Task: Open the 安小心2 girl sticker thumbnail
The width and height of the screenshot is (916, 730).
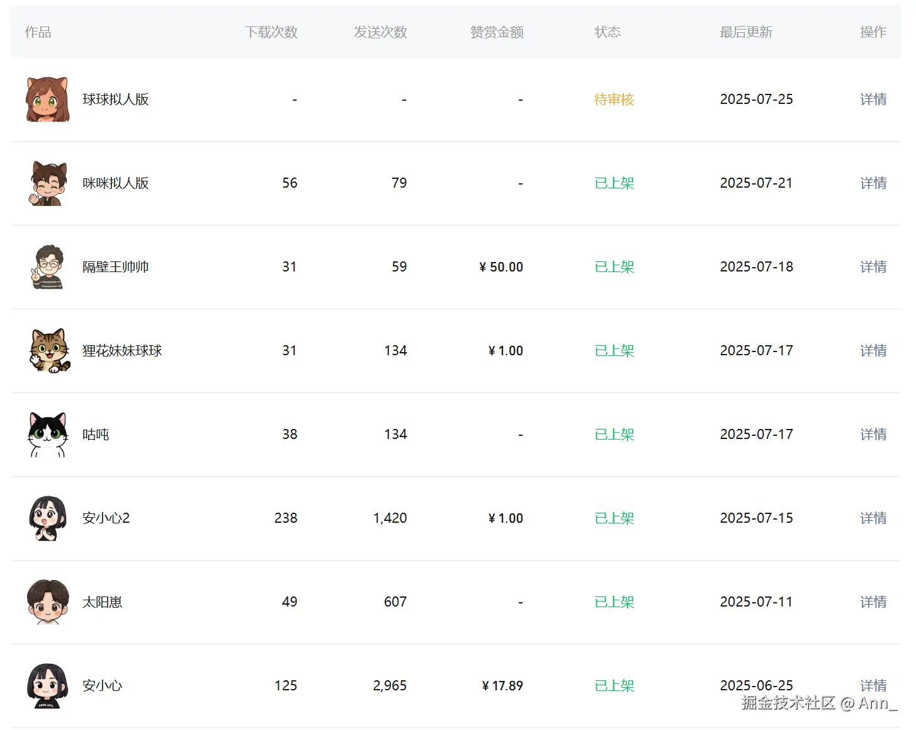Action: tap(48, 518)
